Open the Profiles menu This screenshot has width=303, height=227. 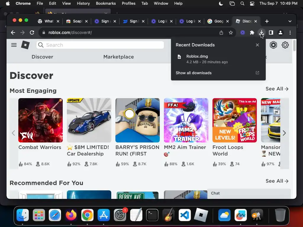(128, 4)
